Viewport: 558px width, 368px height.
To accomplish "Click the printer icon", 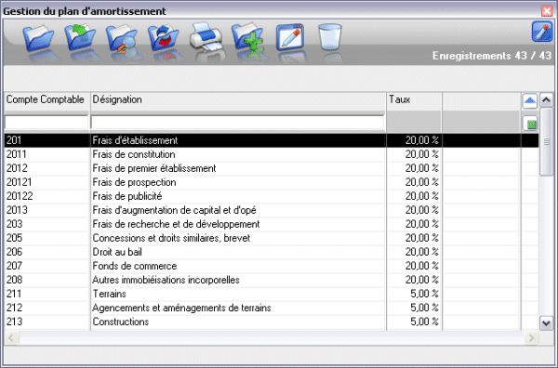I will tap(206, 37).
